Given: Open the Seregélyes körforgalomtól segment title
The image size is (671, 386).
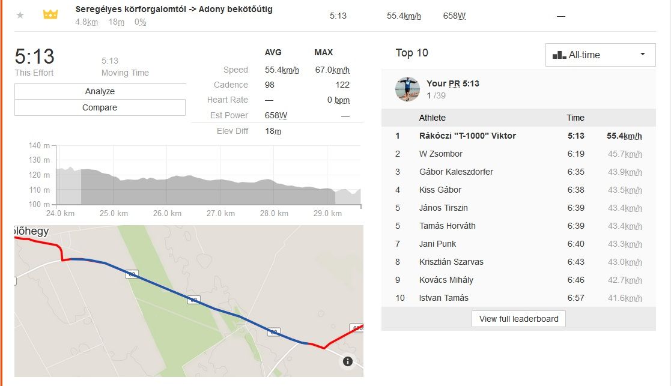Looking at the screenshot, I should point(174,9).
